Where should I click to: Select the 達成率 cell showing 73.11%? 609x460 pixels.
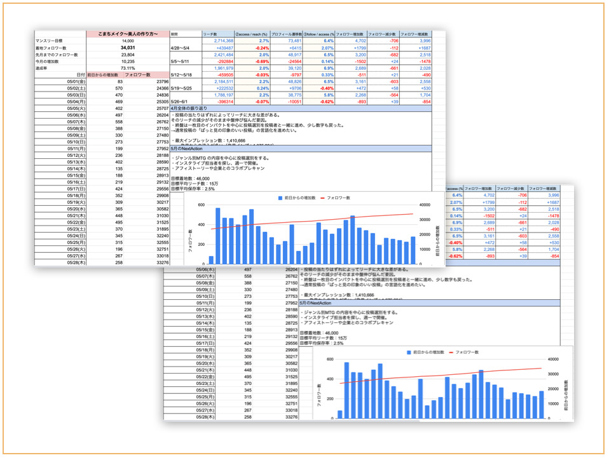pyautogui.click(x=128, y=68)
